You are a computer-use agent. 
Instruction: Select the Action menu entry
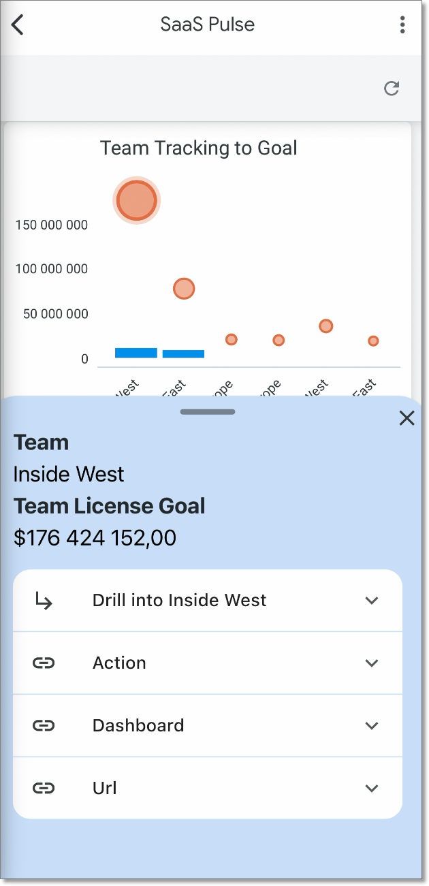click(208, 663)
